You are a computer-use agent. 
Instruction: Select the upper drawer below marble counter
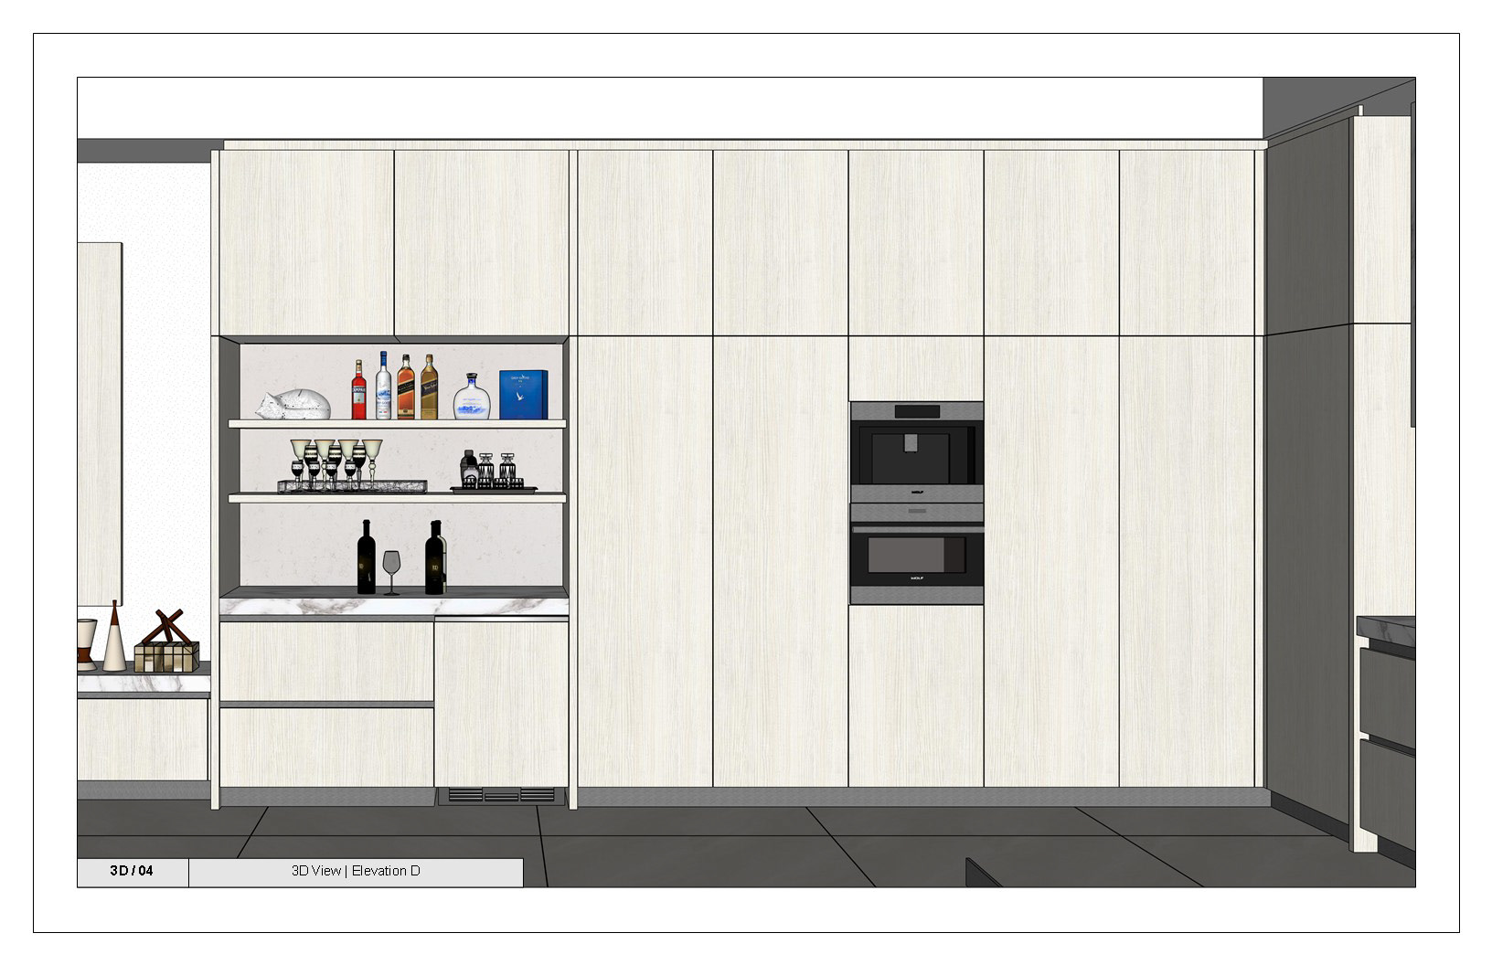pyautogui.click(x=326, y=662)
